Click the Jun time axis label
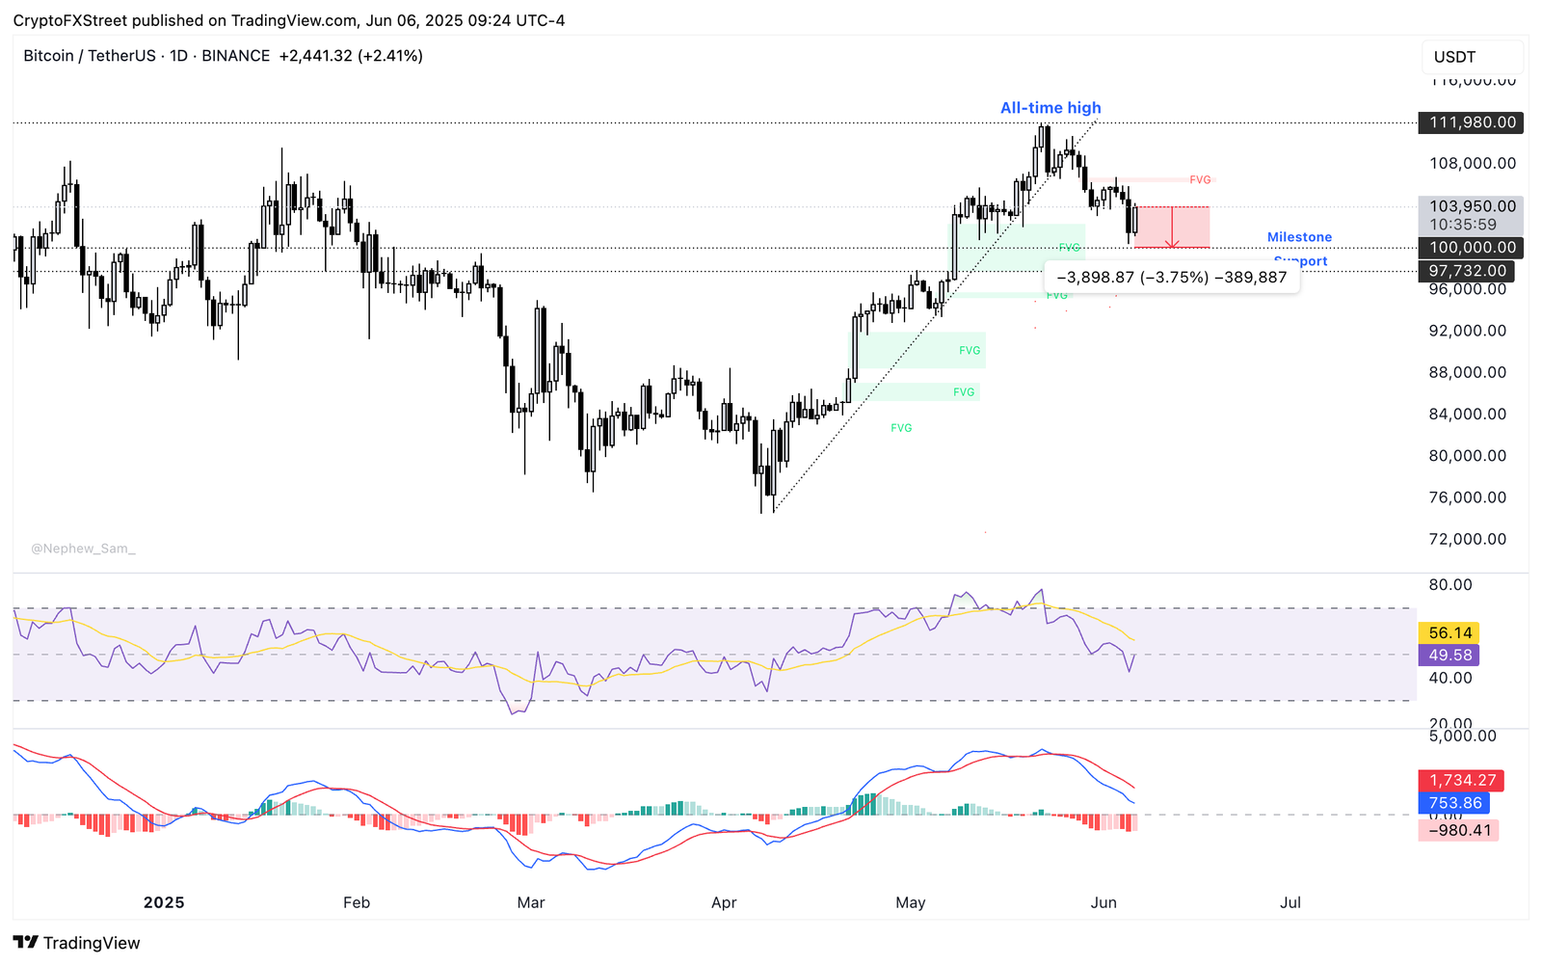This screenshot has width=1542, height=965. click(x=1103, y=903)
